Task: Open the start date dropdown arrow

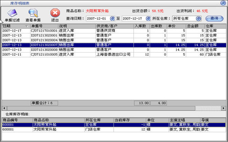Action: 112,19
